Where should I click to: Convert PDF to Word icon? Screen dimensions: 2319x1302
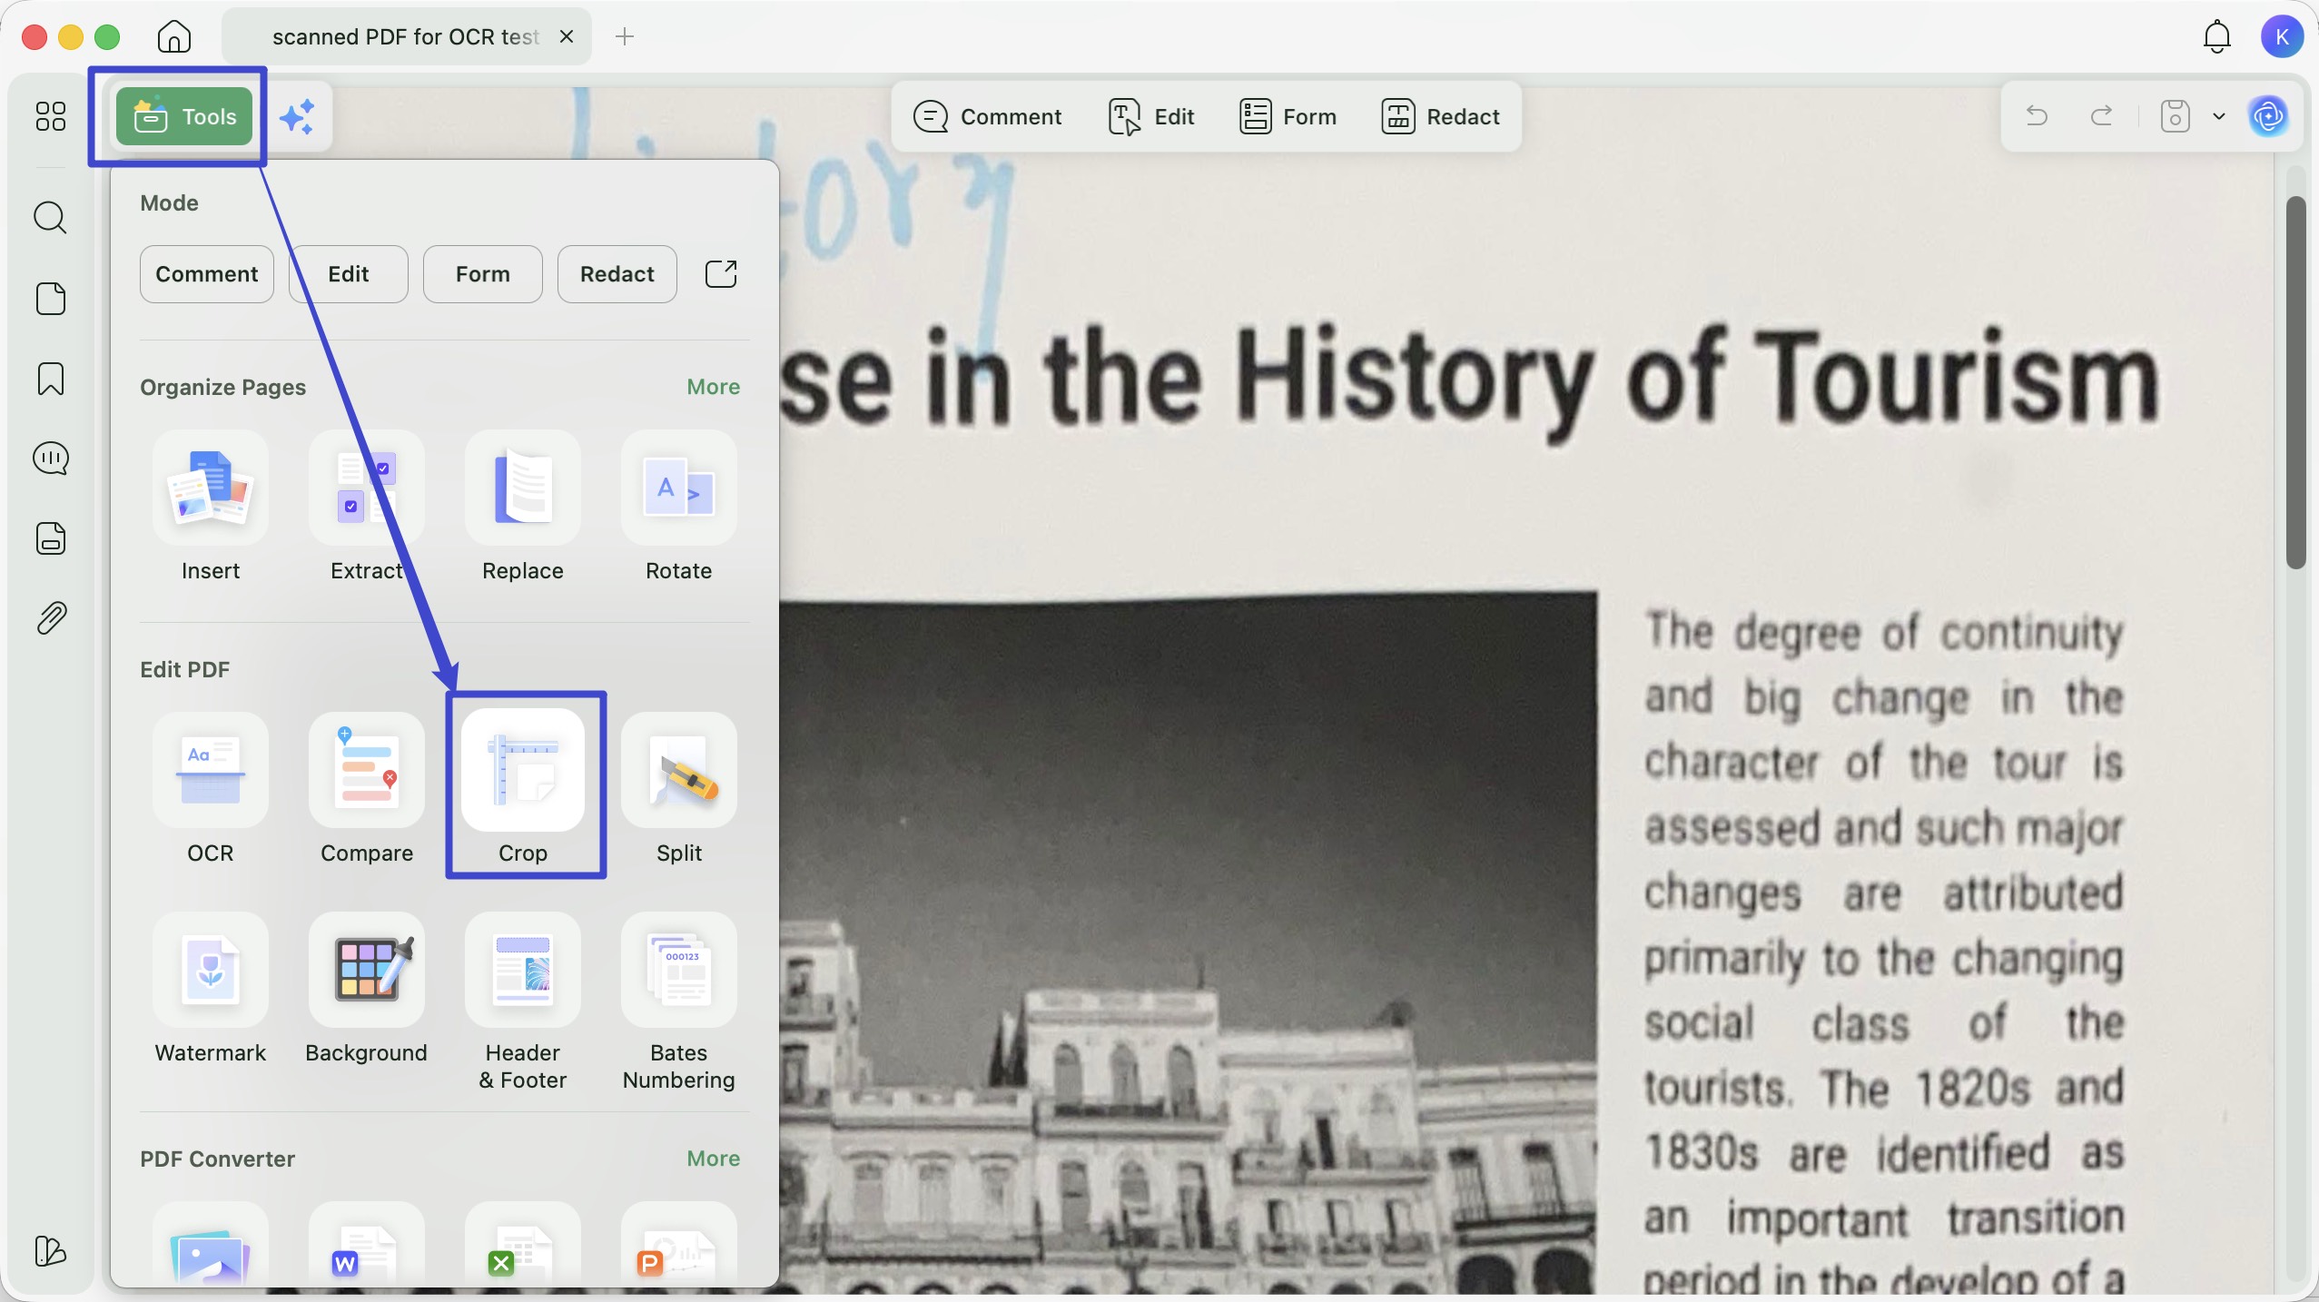(x=367, y=1246)
